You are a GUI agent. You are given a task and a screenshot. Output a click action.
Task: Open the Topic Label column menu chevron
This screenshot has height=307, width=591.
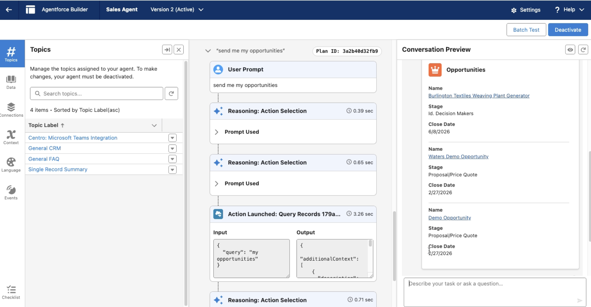(x=154, y=126)
